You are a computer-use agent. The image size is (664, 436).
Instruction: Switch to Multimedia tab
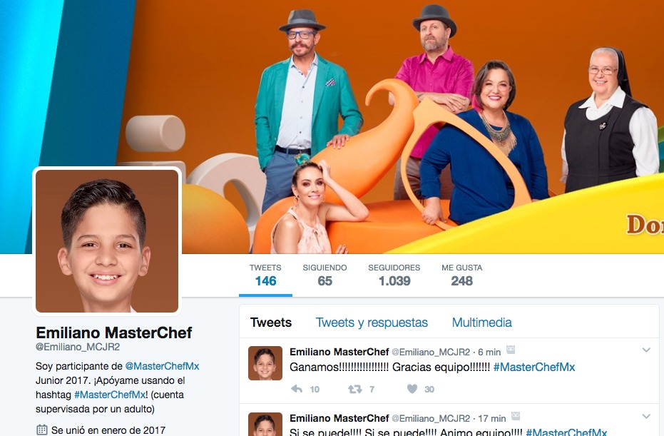[x=482, y=323]
